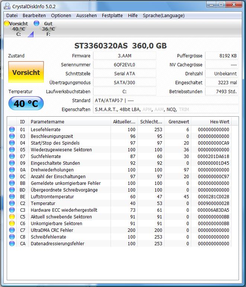
Task: Click the 40 °C temperature indicator
Action: point(26,103)
